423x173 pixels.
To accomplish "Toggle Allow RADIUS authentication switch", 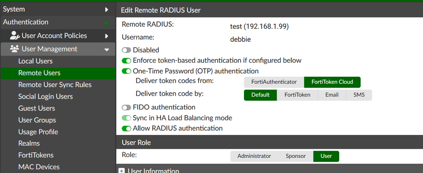I will click(x=126, y=128).
